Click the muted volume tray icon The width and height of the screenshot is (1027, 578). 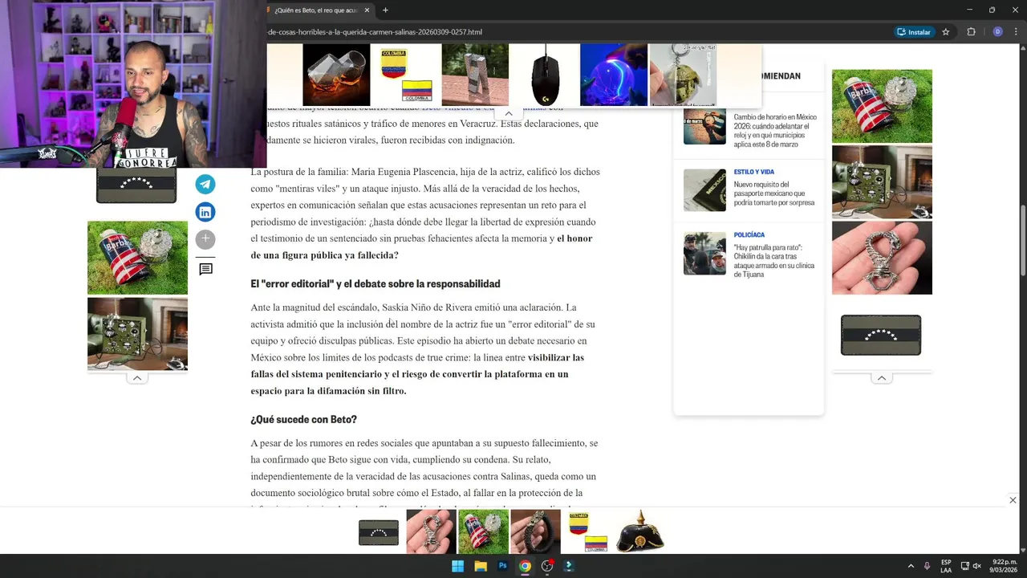[976, 566]
